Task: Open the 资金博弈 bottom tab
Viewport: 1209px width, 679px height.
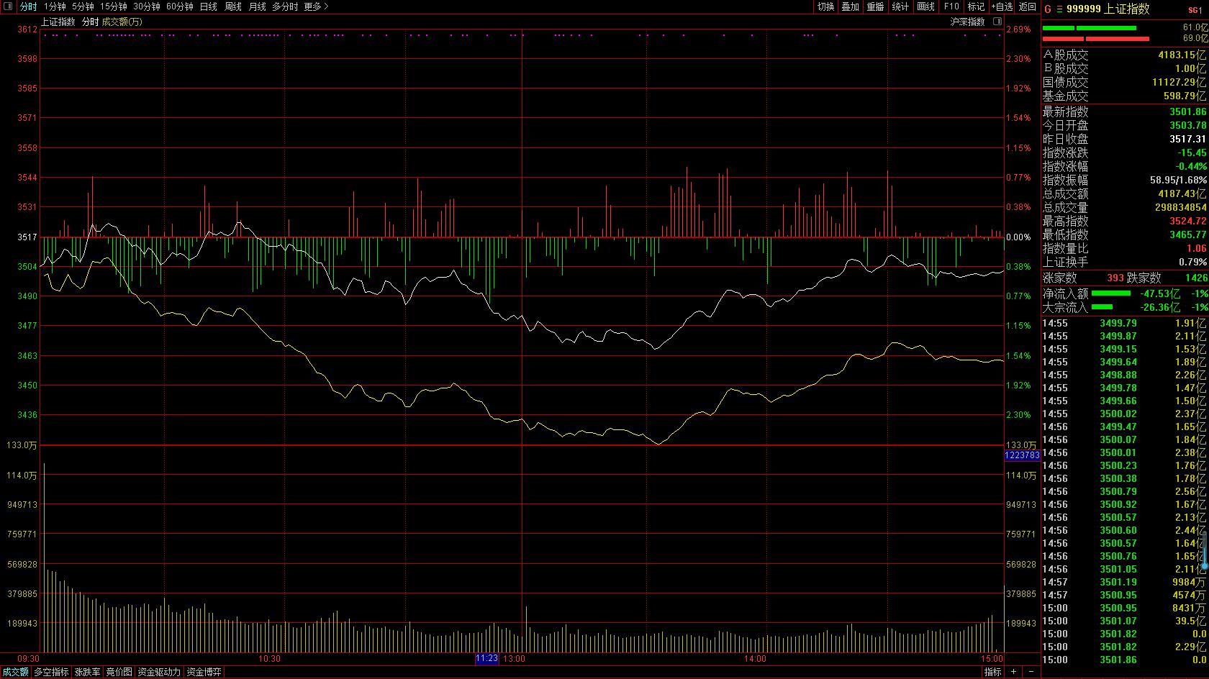Action: [x=204, y=672]
